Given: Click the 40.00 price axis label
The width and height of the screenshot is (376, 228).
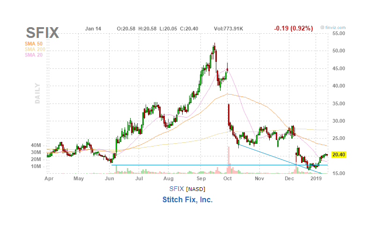Looking at the screenshot, I should pyautogui.click(x=339, y=86).
